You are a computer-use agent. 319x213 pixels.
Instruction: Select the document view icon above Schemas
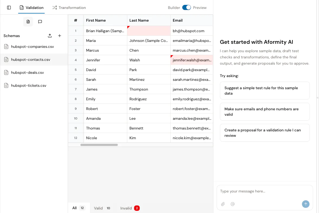[28, 22]
